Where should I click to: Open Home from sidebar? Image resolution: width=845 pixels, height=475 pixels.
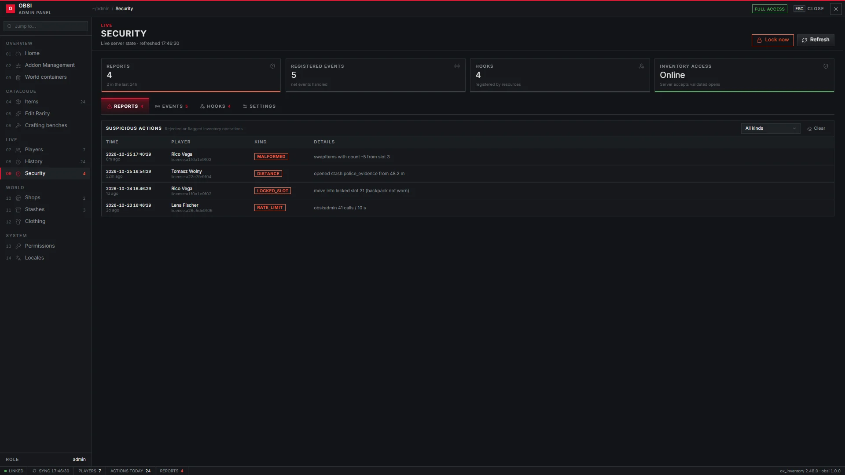(45, 53)
